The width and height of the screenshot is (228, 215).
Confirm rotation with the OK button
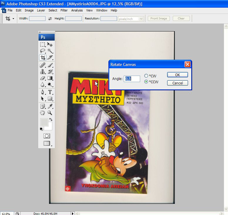tap(177, 75)
